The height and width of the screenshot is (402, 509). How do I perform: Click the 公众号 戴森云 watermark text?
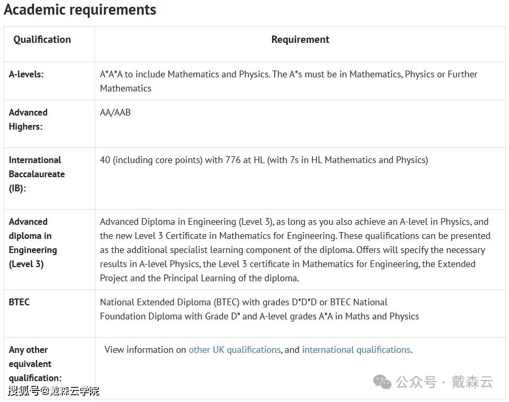pos(444,382)
